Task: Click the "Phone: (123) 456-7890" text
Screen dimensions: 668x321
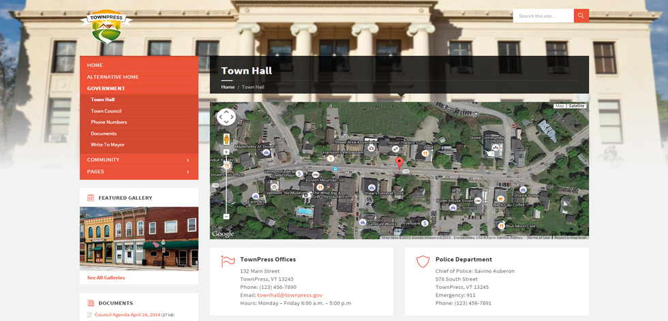Action: (269, 287)
